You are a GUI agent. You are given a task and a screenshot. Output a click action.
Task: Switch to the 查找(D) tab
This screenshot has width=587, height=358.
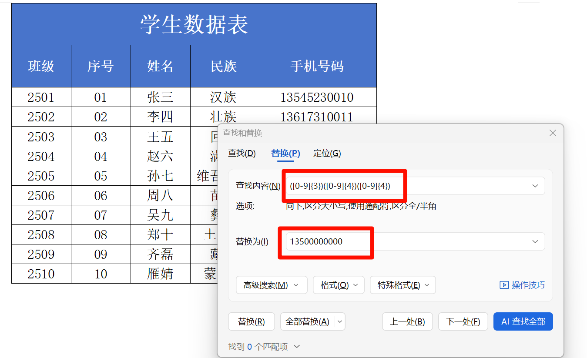pos(242,153)
